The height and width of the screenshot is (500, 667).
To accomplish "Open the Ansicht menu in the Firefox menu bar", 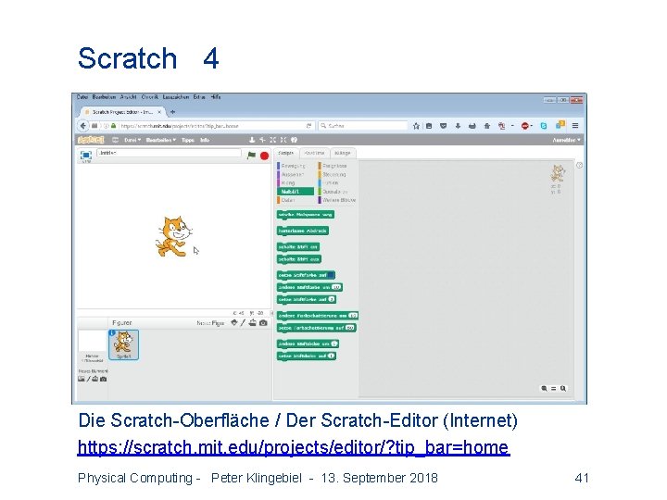I will click(x=128, y=97).
